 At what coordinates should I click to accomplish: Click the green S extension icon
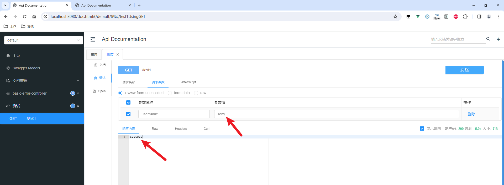(446, 17)
